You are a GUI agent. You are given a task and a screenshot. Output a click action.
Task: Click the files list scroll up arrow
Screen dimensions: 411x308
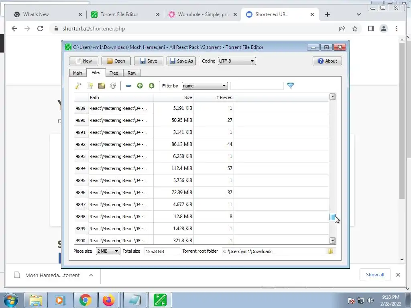pos(333,97)
